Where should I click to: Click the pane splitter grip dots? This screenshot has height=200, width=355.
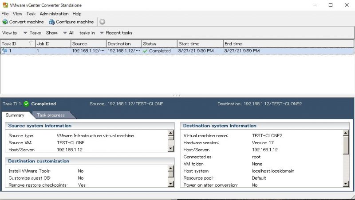(177, 96)
